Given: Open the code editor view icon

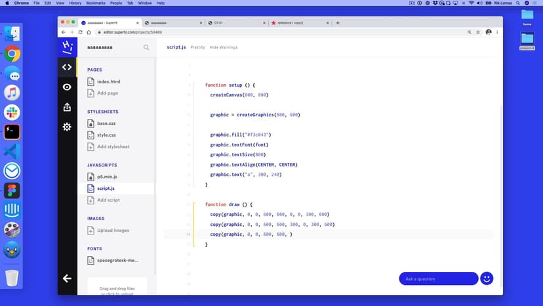Looking at the screenshot, I should [x=67, y=67].
